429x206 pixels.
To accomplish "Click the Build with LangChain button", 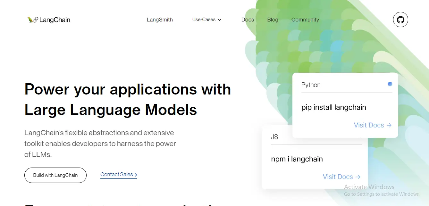I will click(55, 175).
